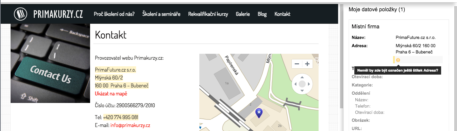This screenshot has width=457, height=131.
Task: Click the PRIMAKURZY.CZ site title
Action: [x=58, y=14]
